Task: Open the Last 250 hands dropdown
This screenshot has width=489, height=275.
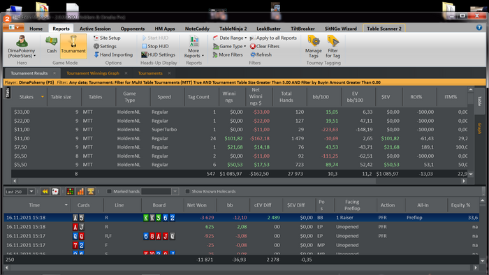Action: tap(31, 191)
